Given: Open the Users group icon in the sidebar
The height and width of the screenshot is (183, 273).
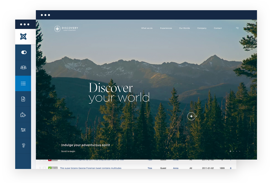Looking at the screenshot, I should [23, 68].
